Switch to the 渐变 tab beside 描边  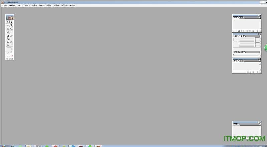pyautogui.click(x=241, y=52)
